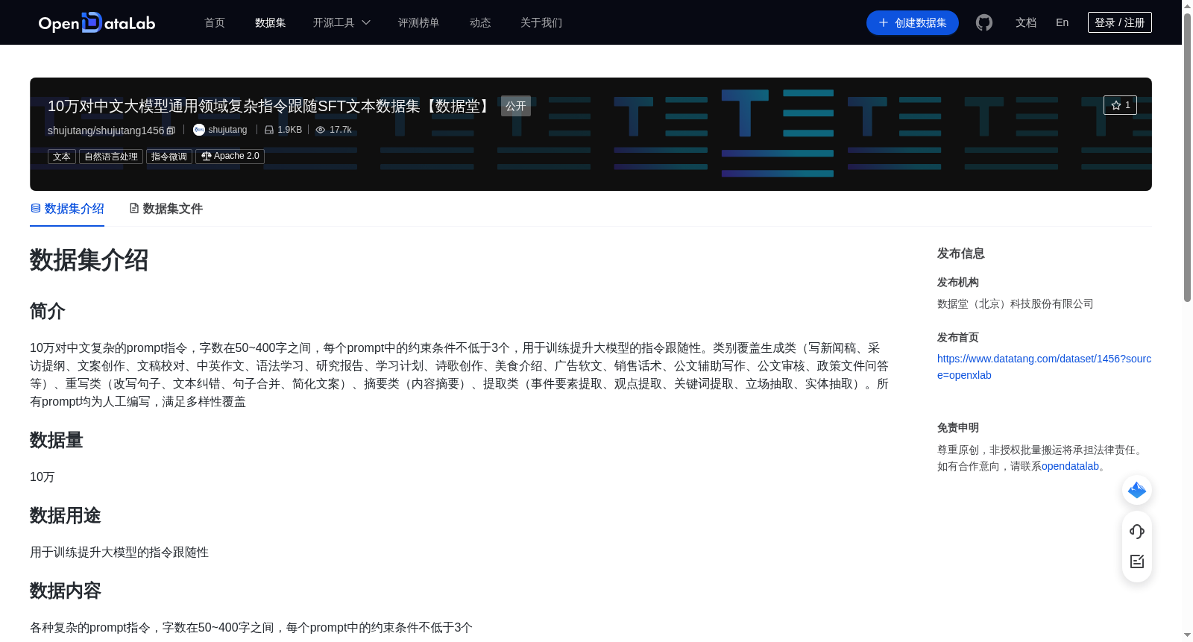Viewport: 1193px width, 642px height.
Task: Click the 17.7k view count
Action: pos(341,130)
